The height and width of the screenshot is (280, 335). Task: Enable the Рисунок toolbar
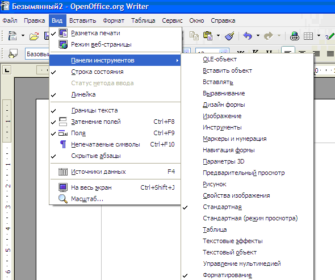point(248,184)
